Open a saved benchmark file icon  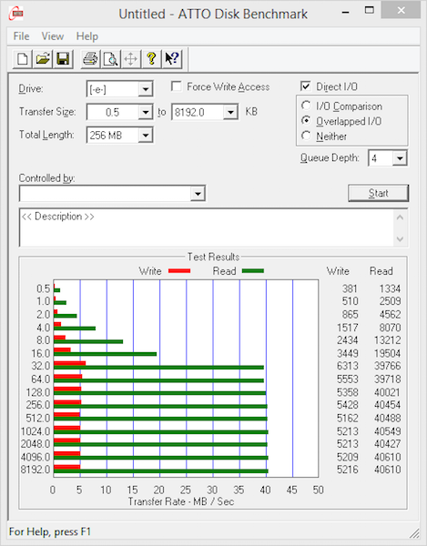(43, 59)
